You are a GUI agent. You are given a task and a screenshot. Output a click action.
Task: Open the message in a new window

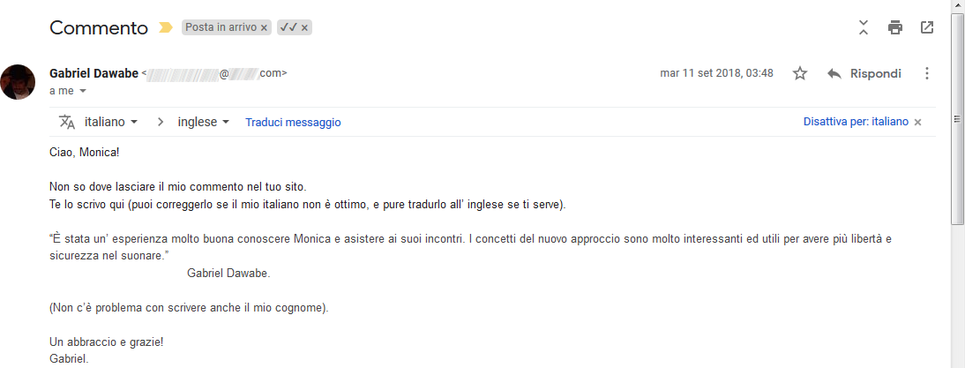coord(927,27)
